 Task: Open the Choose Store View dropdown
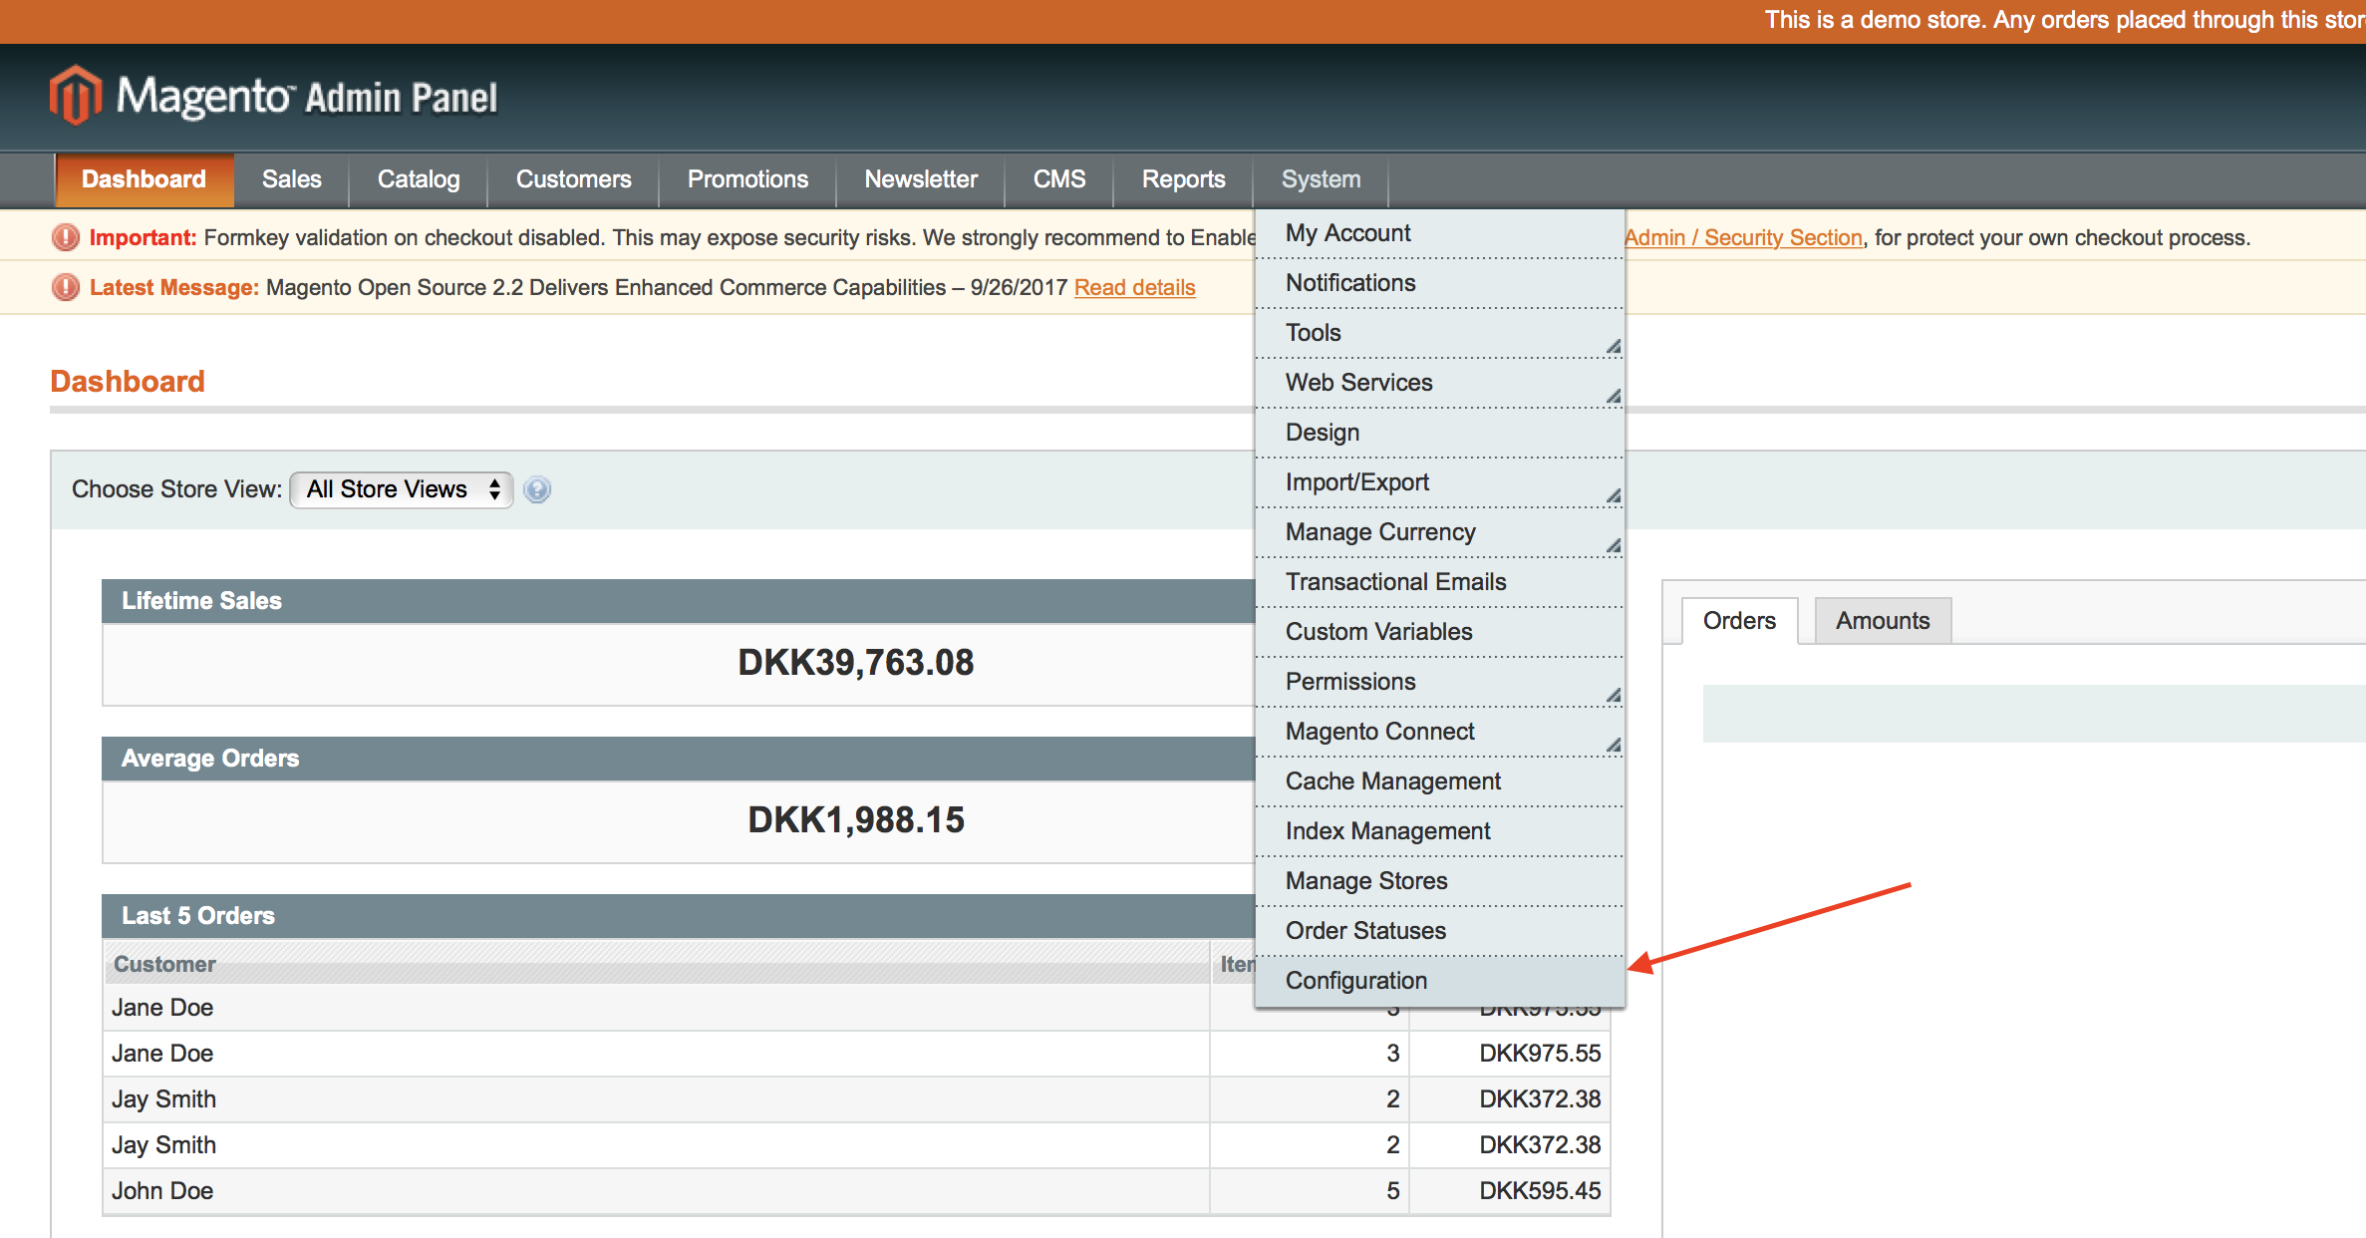(x=401, y=489)
